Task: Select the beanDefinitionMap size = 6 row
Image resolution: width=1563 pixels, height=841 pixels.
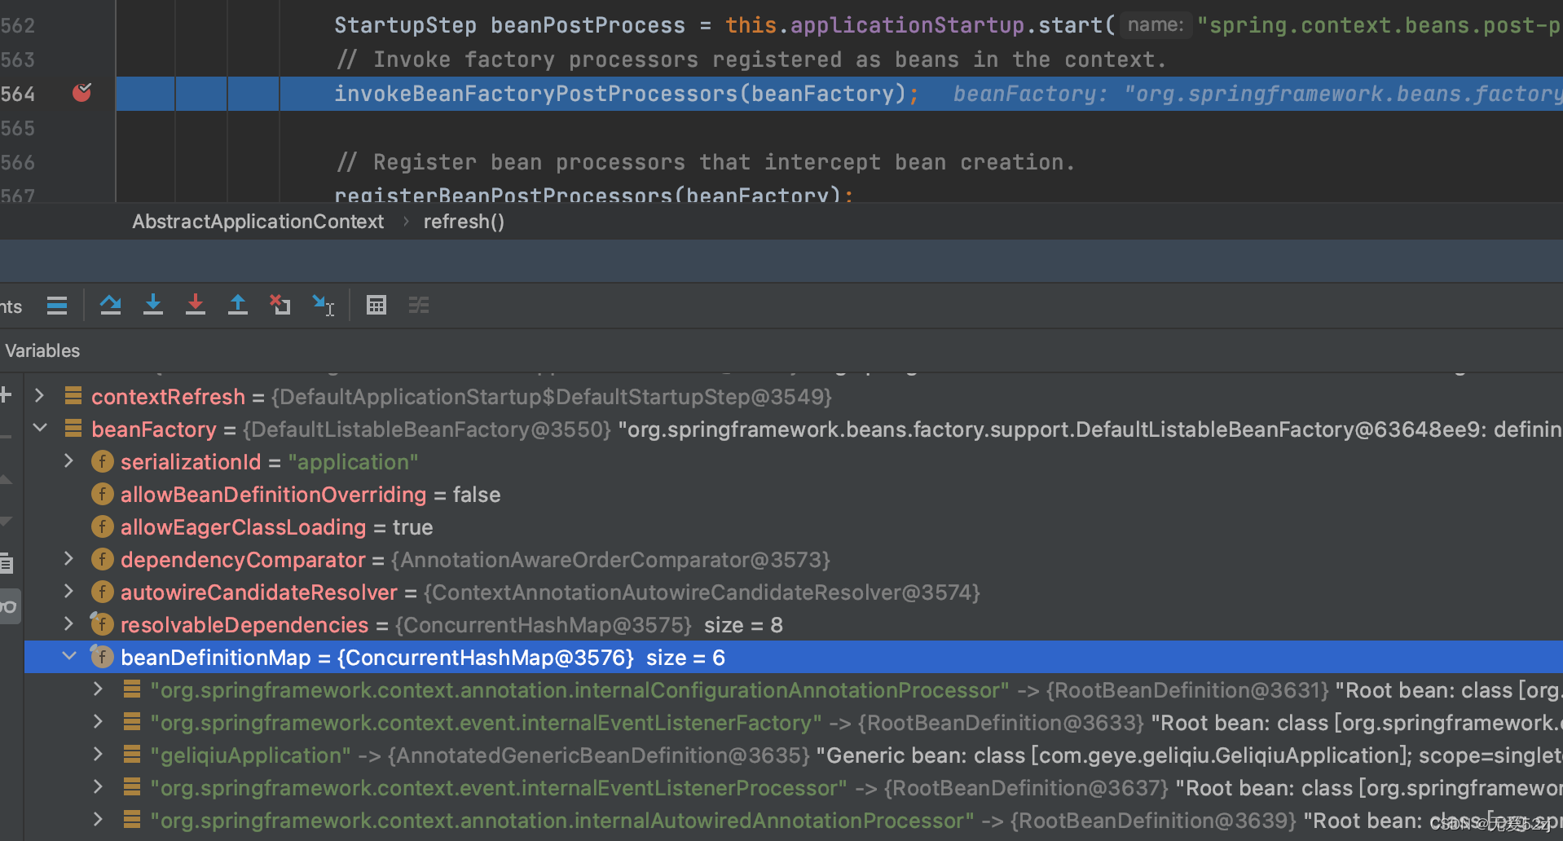Action: (794, 658)
